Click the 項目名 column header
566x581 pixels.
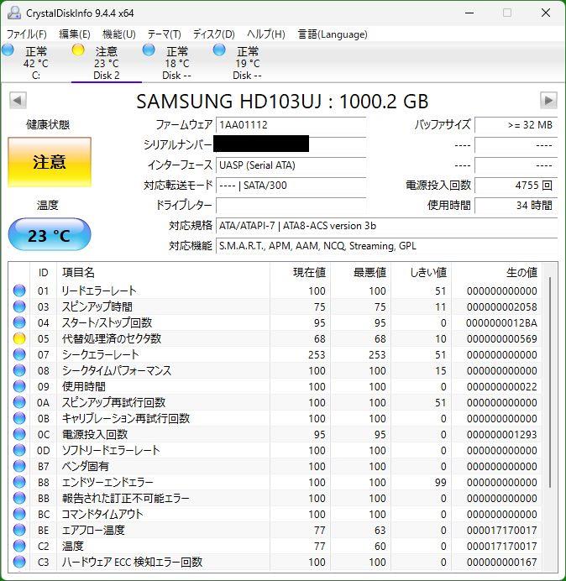tap(163, 273)
